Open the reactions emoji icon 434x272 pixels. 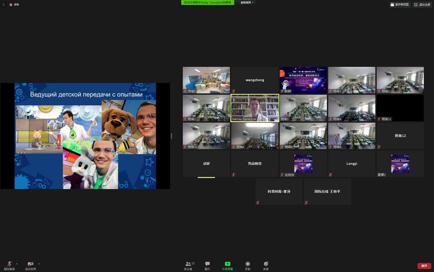click(266, 264)
